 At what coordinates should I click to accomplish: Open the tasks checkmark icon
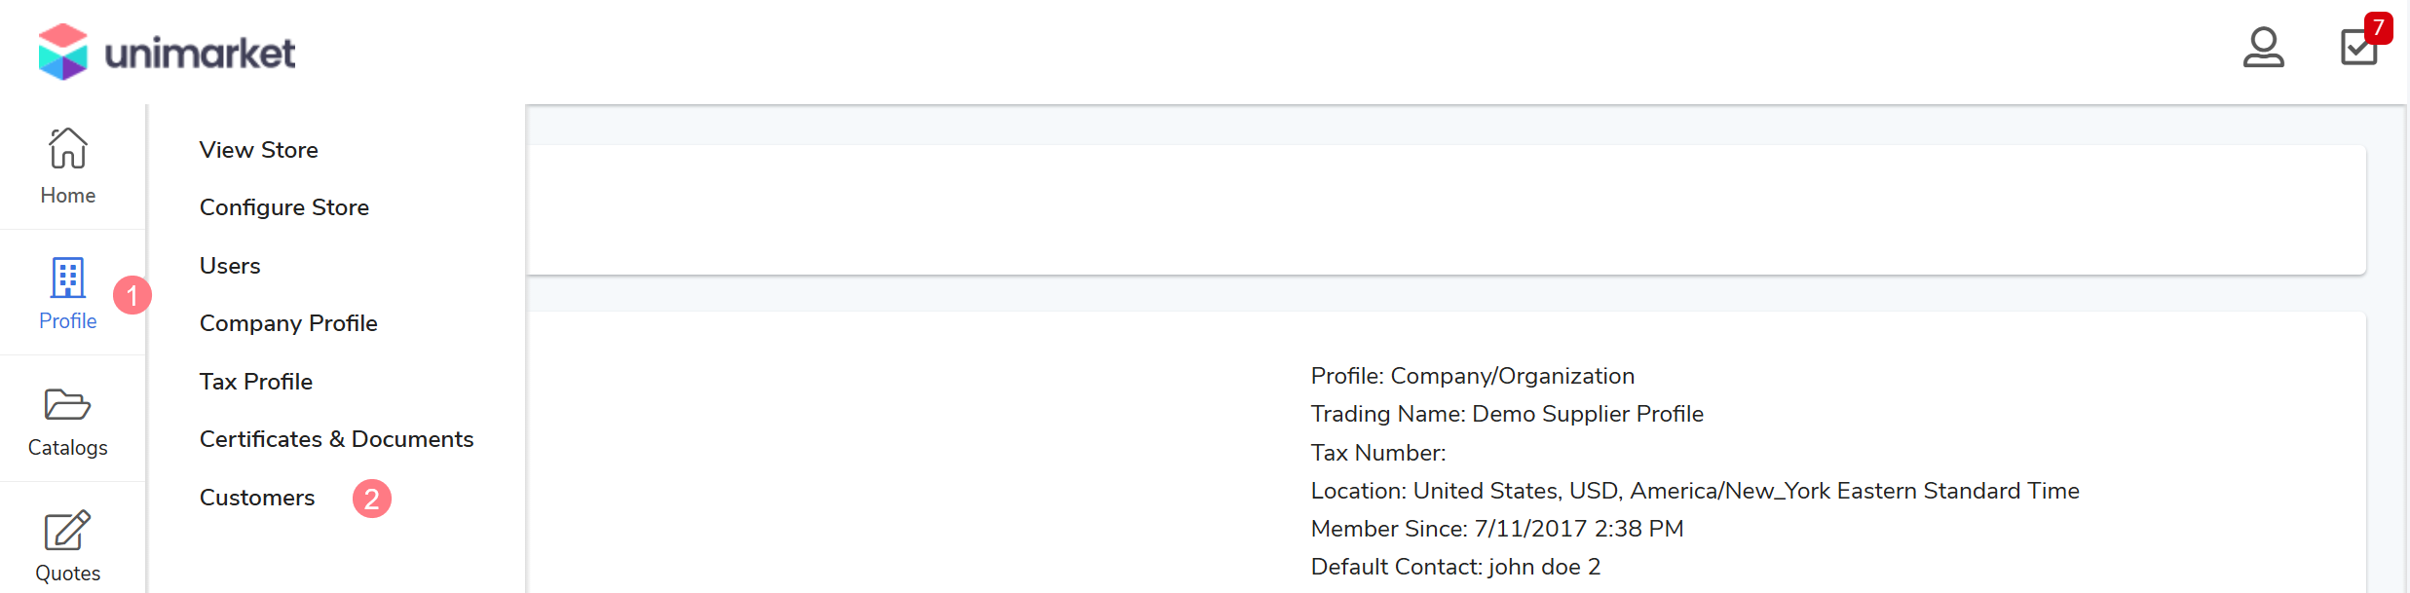pyautogui.click(x=2358, y=47)
